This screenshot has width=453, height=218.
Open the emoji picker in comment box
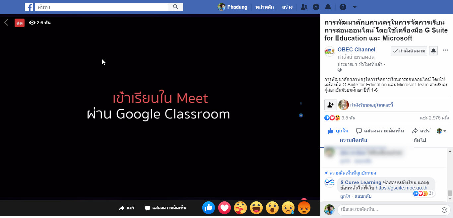[444, 210]
